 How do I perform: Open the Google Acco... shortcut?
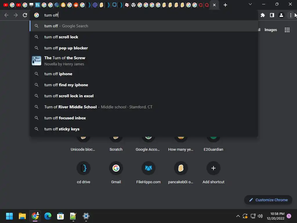click(148, 144)
